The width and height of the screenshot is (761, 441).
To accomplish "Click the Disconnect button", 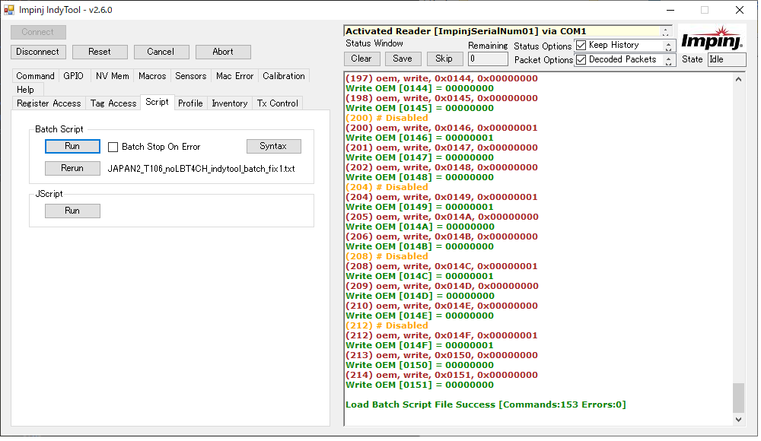I will pos(38,52).
